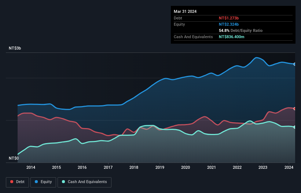The image size is (301, 193).
Task: Click the red Debt legend dot
Action: point(12,182)
